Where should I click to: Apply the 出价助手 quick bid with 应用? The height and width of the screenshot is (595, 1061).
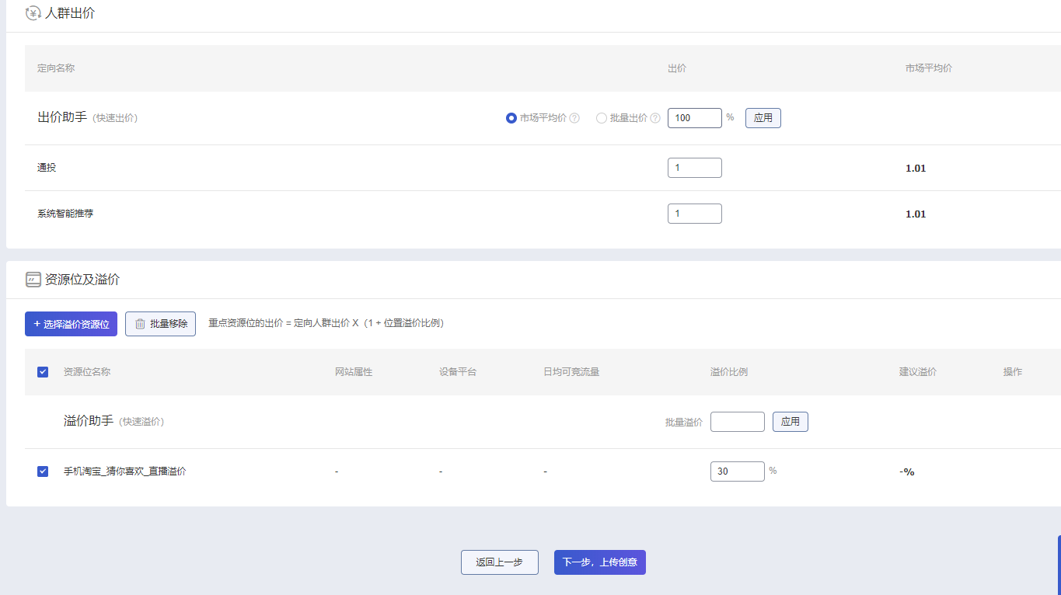point(763,118)
